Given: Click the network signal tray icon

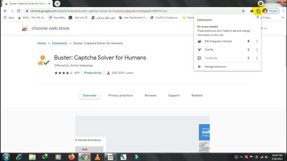Looking at the screenshot, I should tap(262, 157).
